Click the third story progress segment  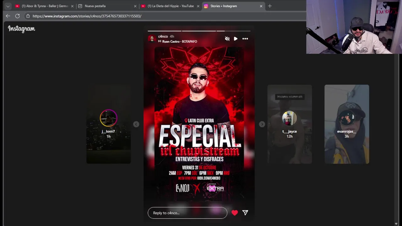(233, 31)
